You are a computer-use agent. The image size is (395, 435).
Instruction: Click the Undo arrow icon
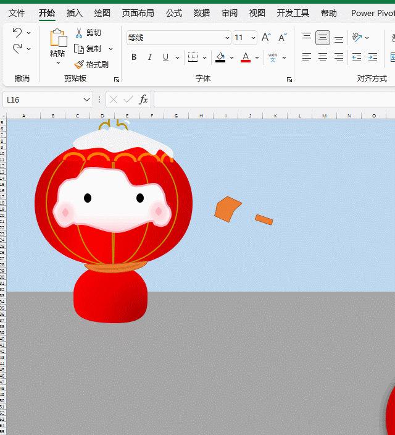17,33
